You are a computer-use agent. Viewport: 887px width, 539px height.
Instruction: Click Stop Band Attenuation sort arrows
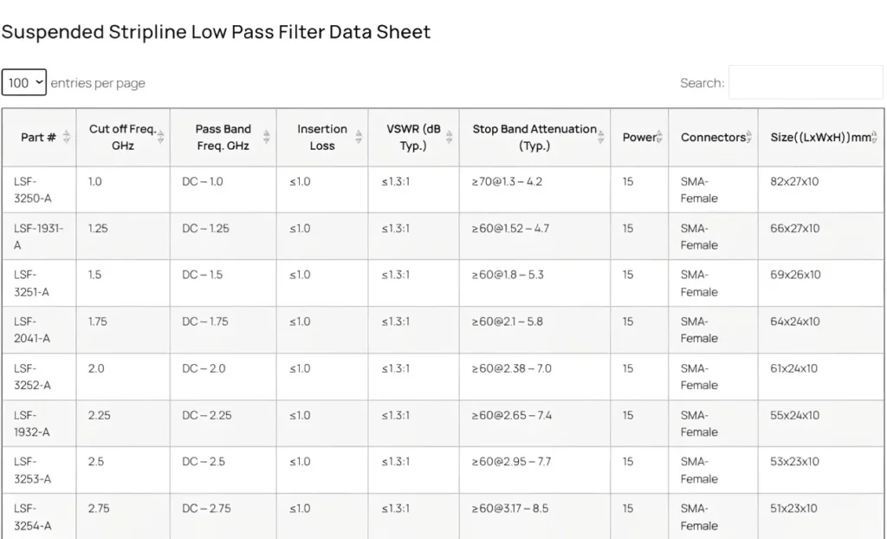pyautogui.click(x=601, y=137)
